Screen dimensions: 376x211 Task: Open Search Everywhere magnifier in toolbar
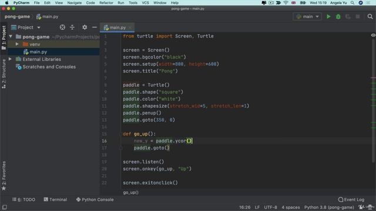coord(370,16)
